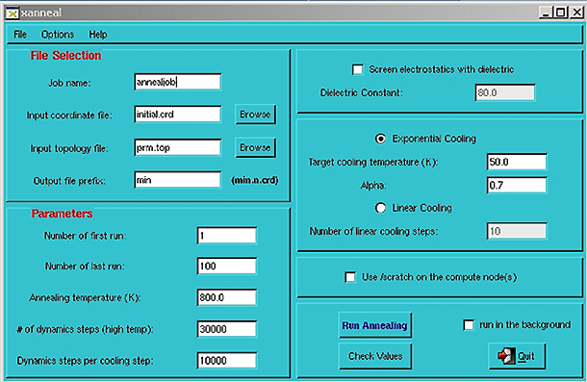This screenshot has height=382, width=587.
Task: Open the Help menu
Action: pyautogui.click(x=98, y=35)
